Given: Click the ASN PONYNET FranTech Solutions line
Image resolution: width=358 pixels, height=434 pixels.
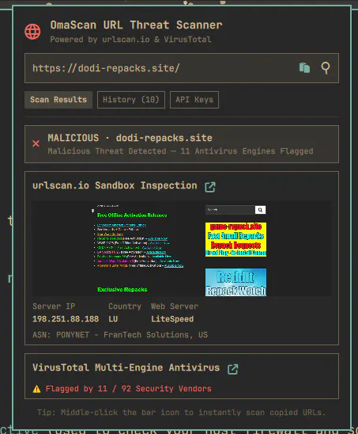Looking at the screenshot, I should [x=120, y=335].
